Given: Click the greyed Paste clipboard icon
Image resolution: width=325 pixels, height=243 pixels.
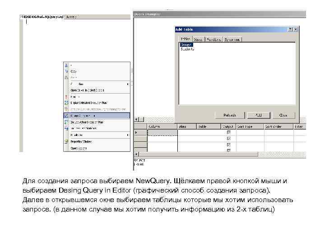Looking at the screenshot, I should coord(66,77).
